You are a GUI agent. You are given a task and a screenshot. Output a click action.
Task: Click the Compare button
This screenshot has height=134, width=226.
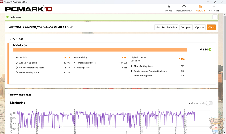coord(186,27)
